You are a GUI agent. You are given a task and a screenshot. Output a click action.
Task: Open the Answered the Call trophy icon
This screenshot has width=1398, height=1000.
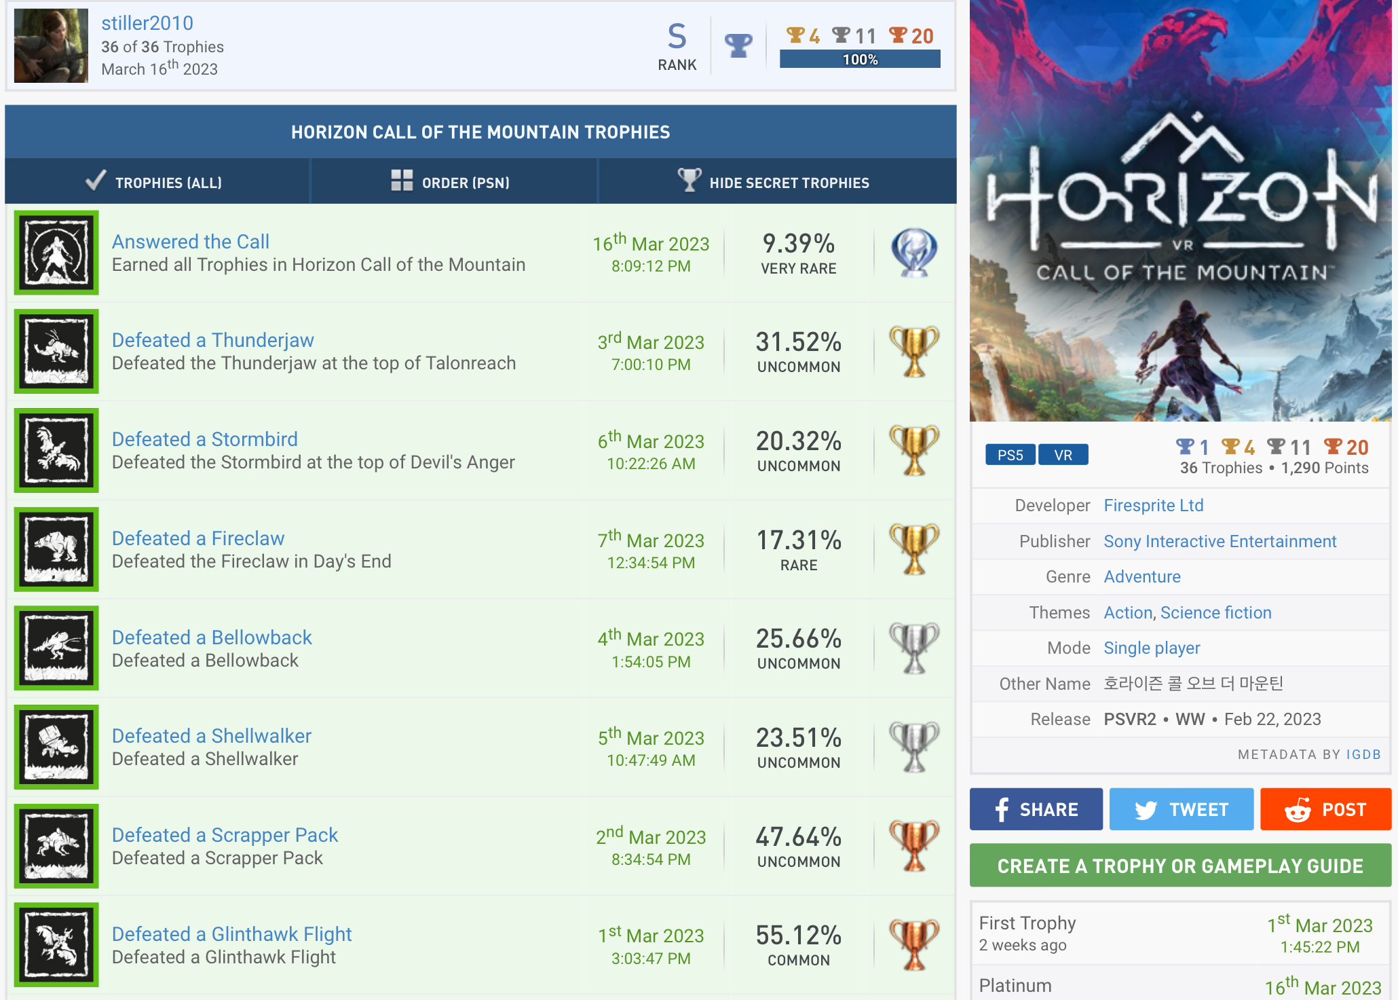[x=56, y=253]
